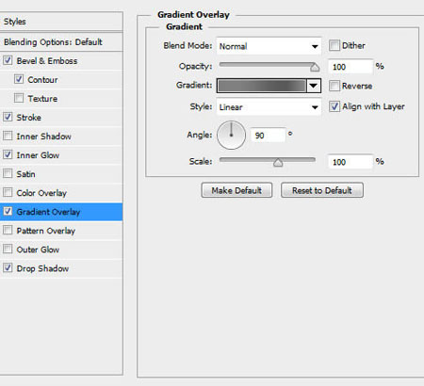This screenshot has height=386, width=424.
Task: Select the Styles header item
Action: (61, 22)
